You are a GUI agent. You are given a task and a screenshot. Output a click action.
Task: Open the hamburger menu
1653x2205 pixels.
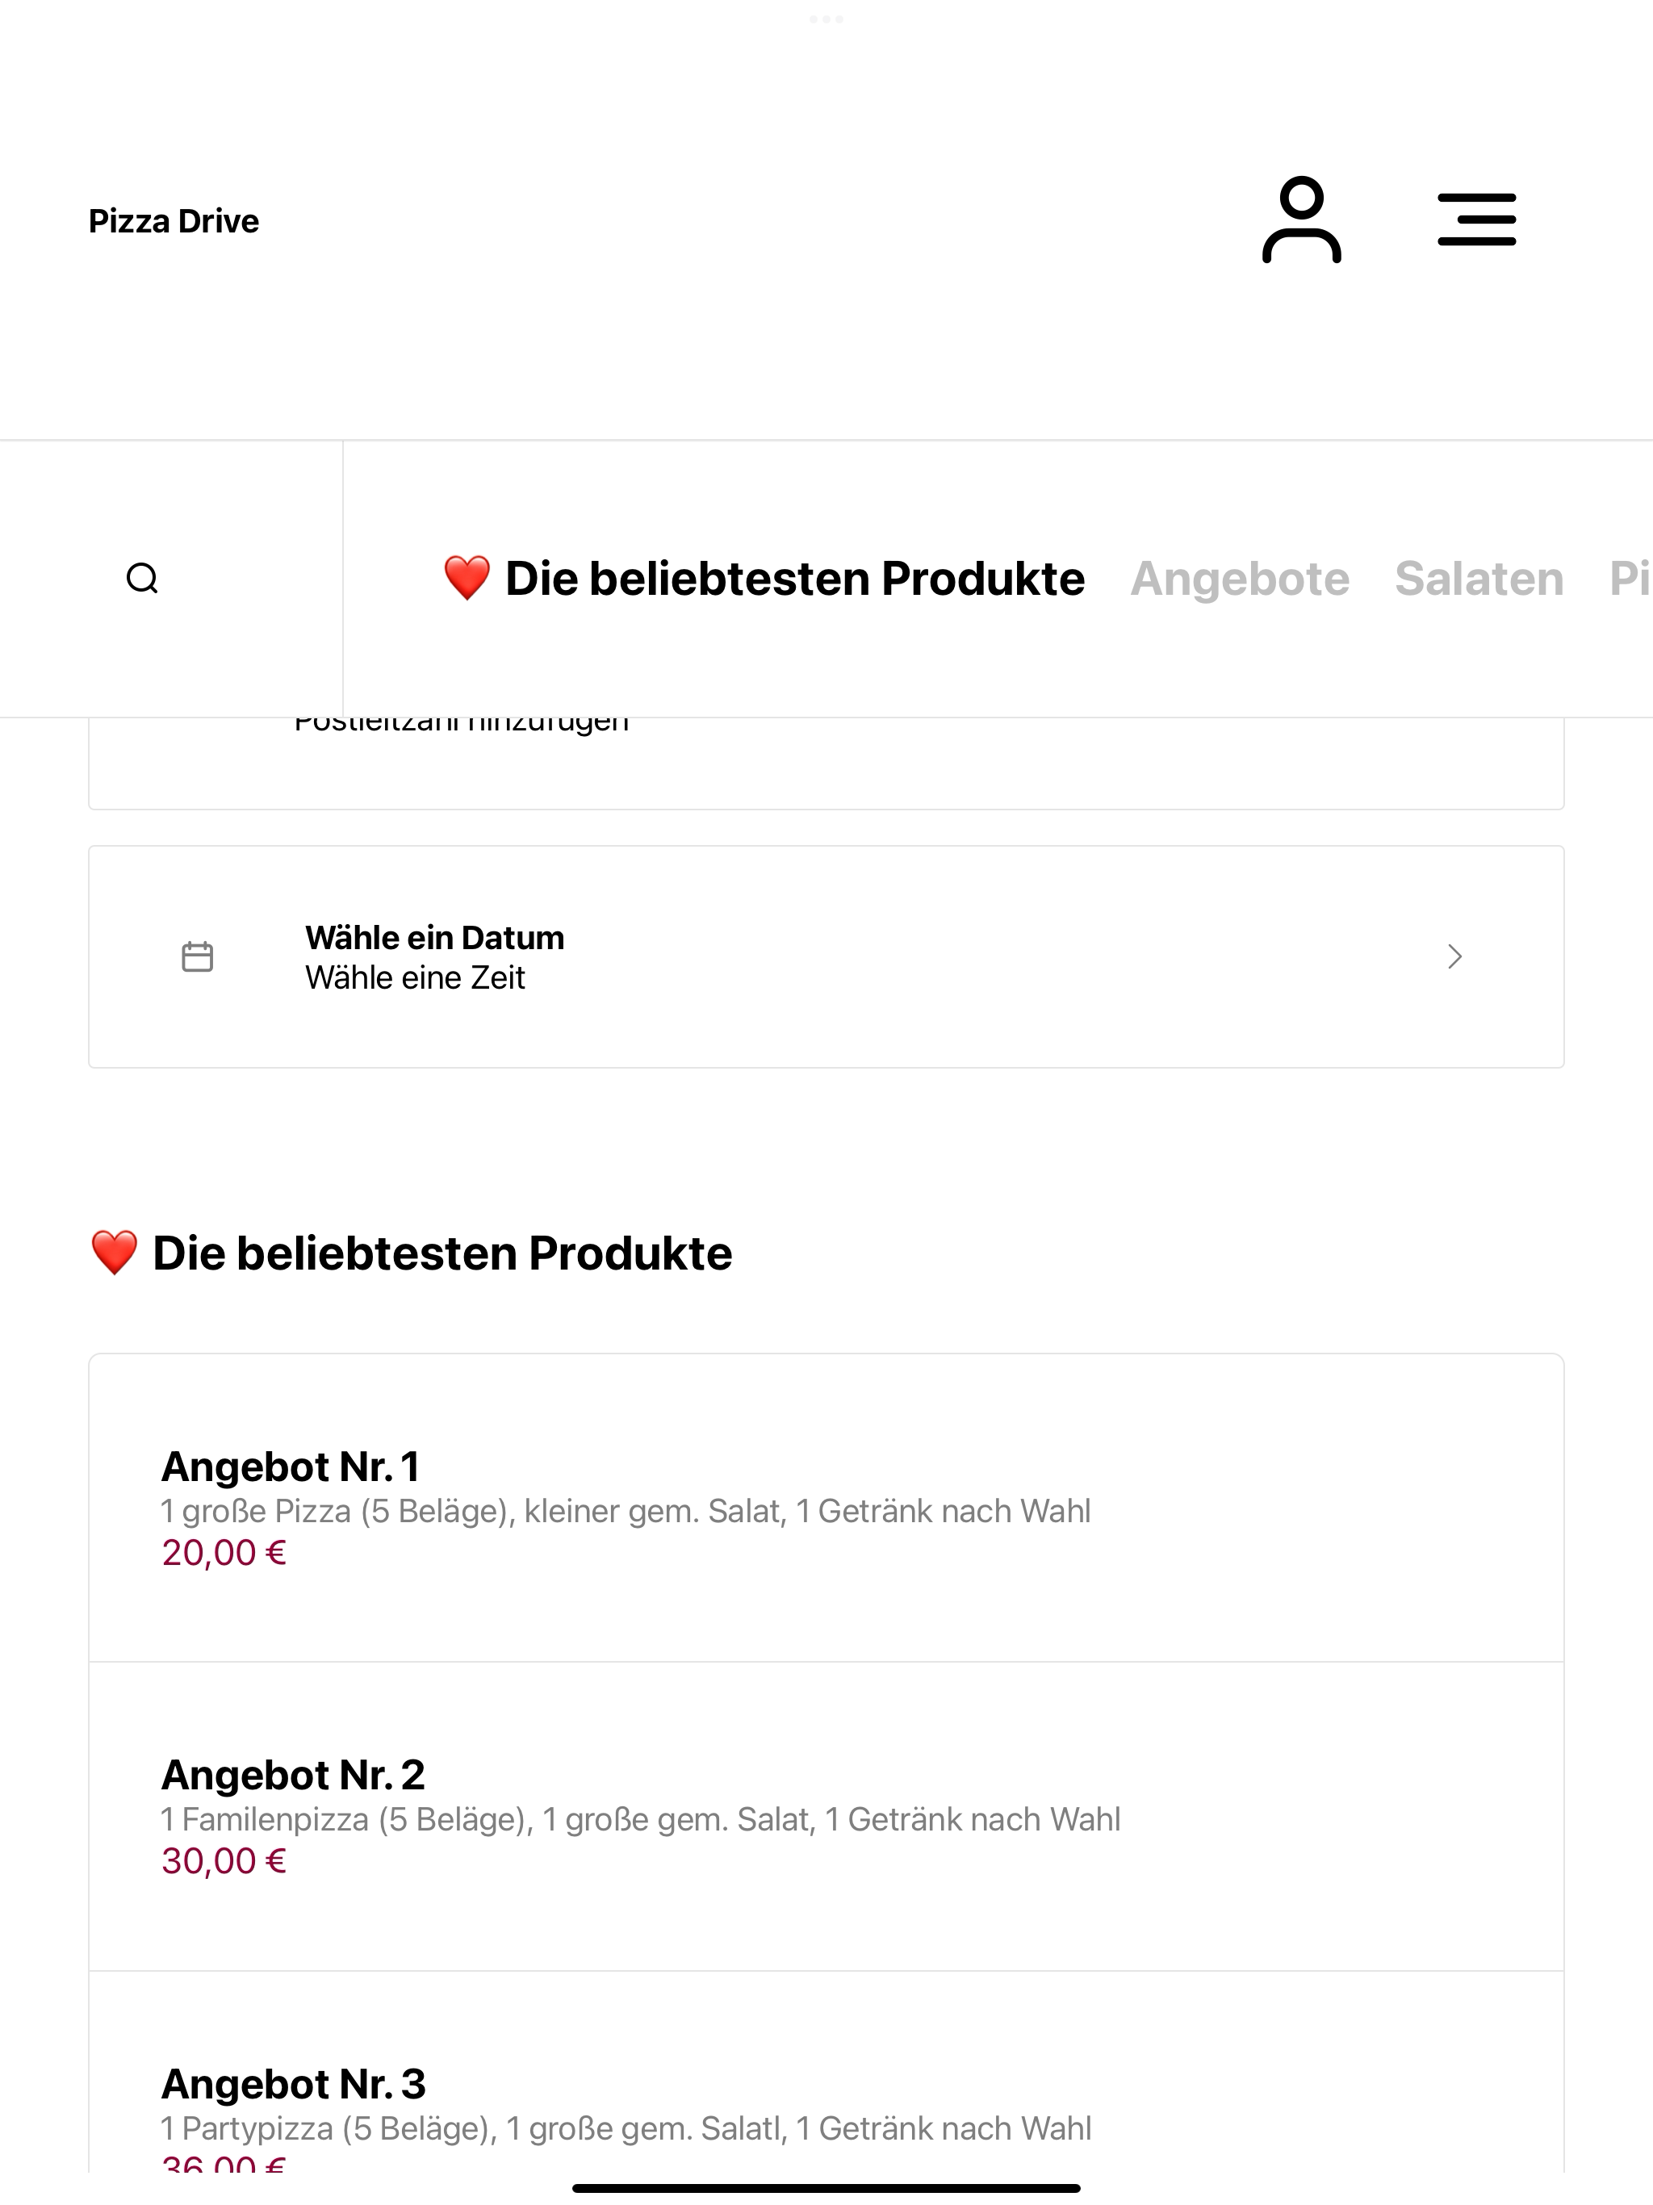coord(1476,220)
